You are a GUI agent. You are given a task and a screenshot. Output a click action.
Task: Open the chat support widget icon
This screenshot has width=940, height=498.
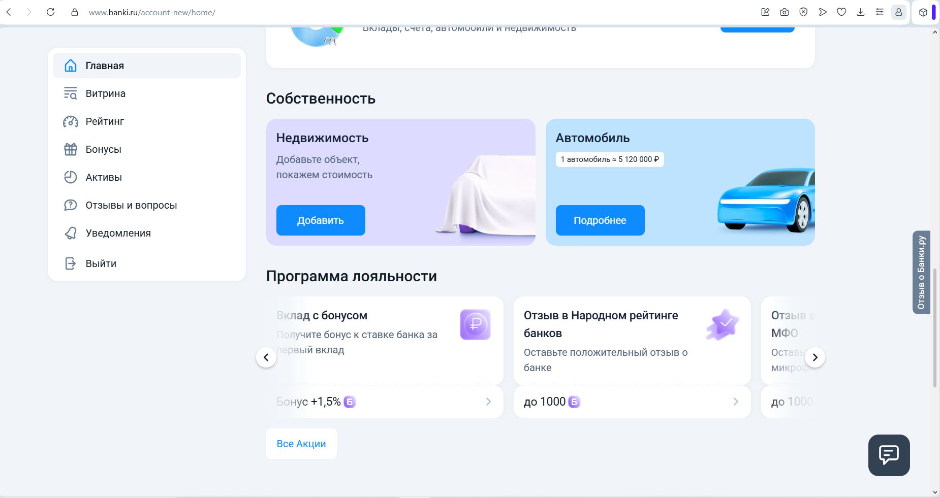(x=889, y=455)
